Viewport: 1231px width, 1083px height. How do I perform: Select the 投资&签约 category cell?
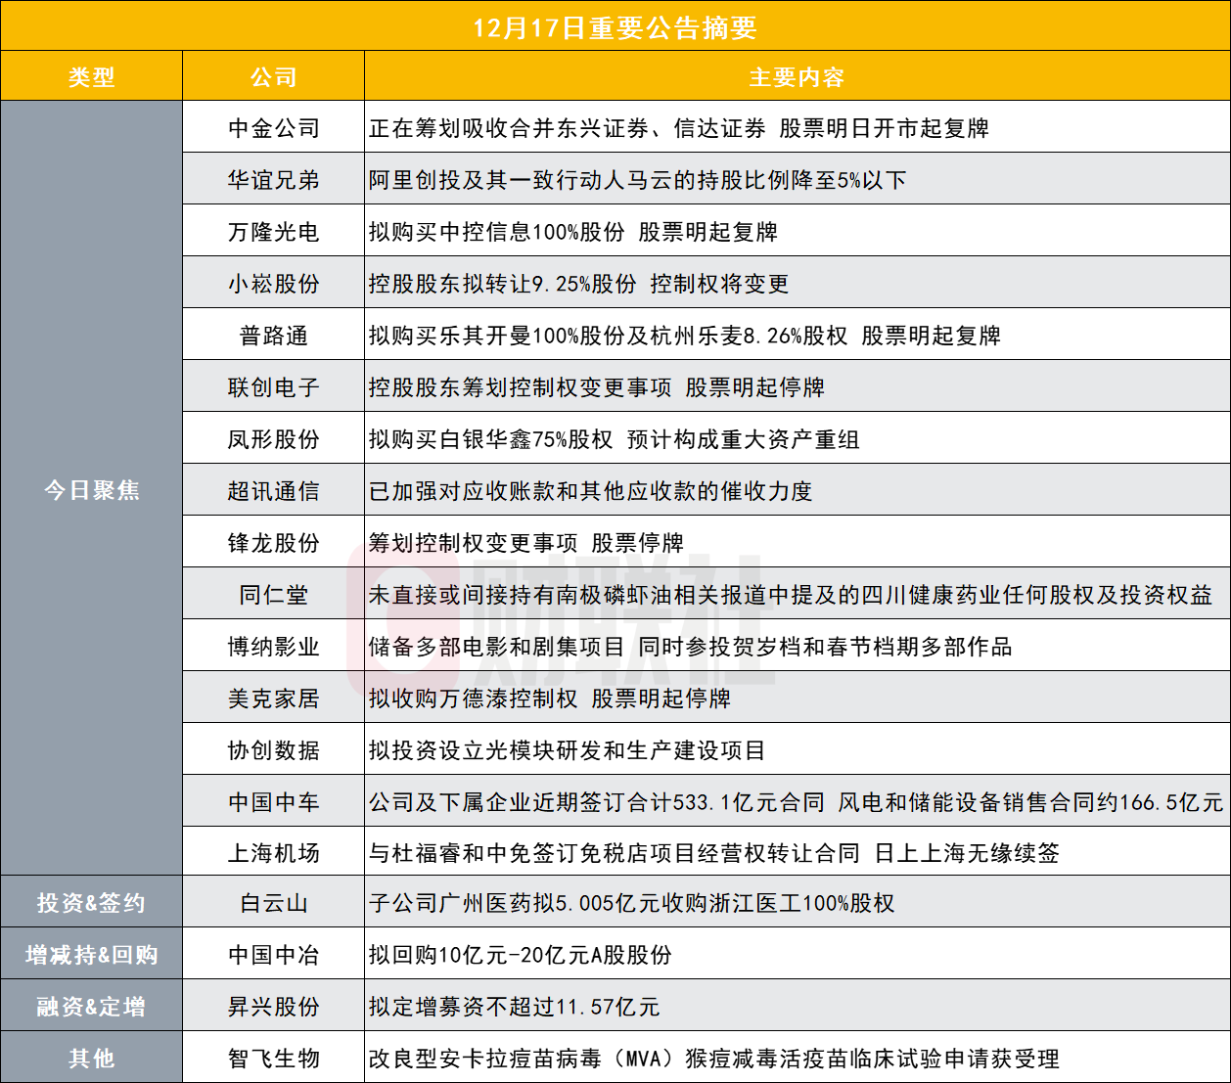91,903
